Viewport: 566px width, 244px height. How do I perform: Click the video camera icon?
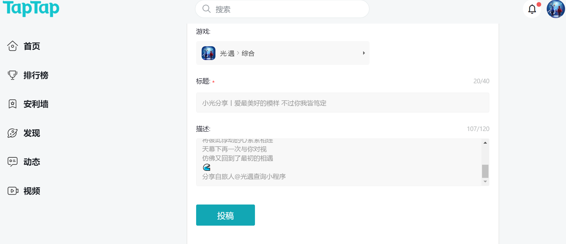click(x=13, y=191)
